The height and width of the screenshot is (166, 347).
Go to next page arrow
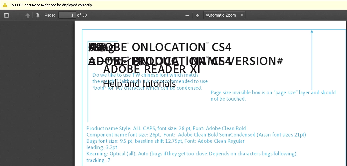38,16
